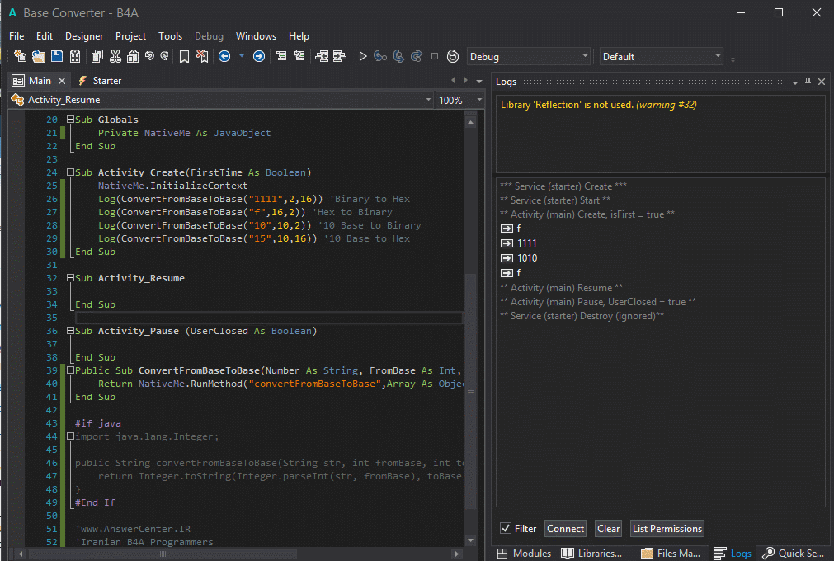Image resolution: width=834 pixels, height=561 pixels.
Task: Run the project with the play icon
Action: pyautogui.click(x=362, y=56)
